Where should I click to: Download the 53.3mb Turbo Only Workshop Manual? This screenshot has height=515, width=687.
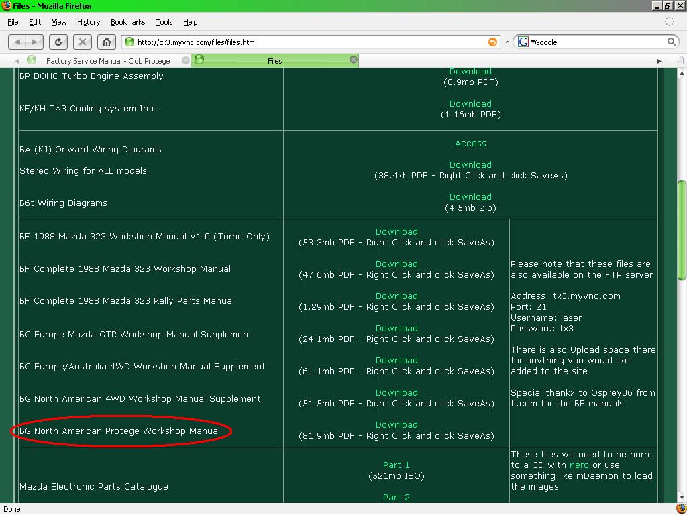(397, 231)
